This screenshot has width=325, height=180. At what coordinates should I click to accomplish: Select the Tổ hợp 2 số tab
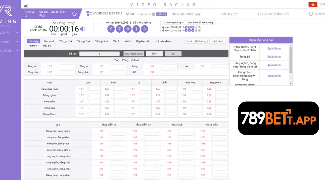point(83,41)
